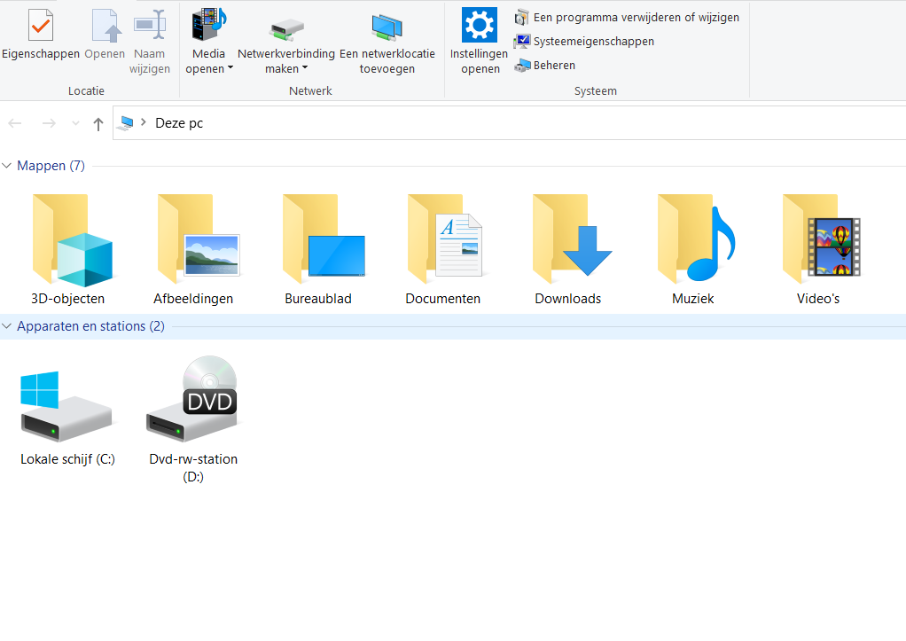
Task: Select the Muziek folder
Action: [x=693, y=239]
